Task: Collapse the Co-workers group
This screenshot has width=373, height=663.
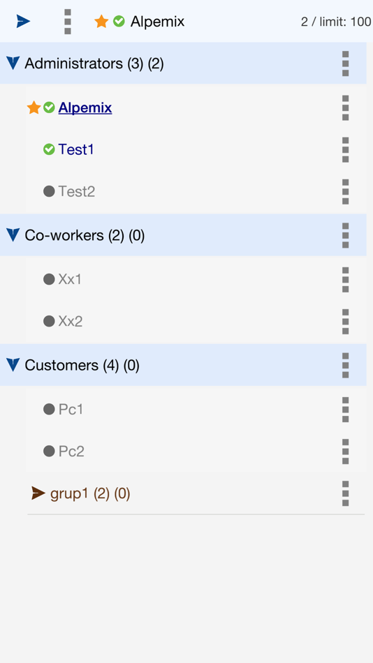Action: click(13, 235)
